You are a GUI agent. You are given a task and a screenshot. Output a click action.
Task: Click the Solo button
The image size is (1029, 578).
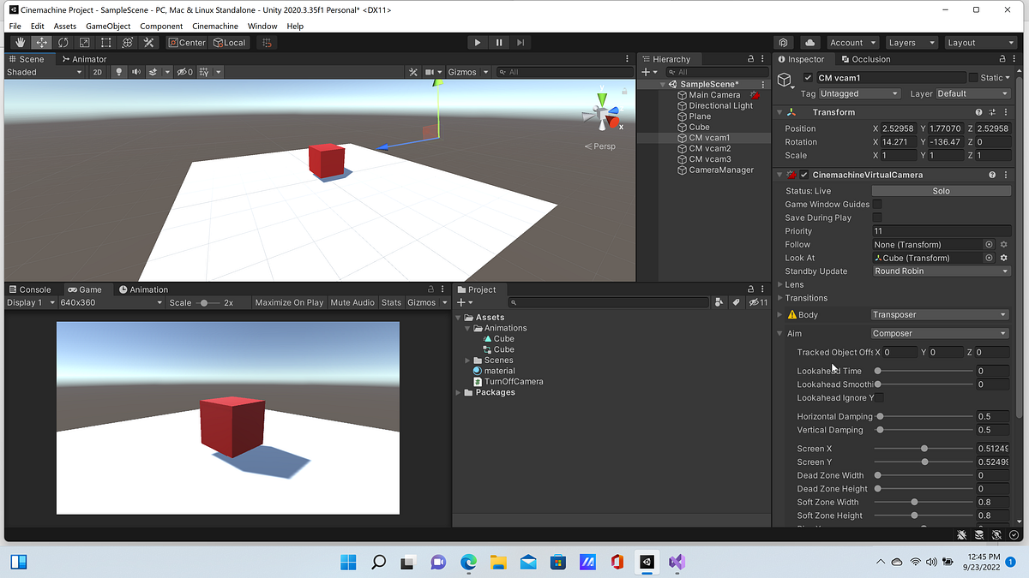[942, 191]
